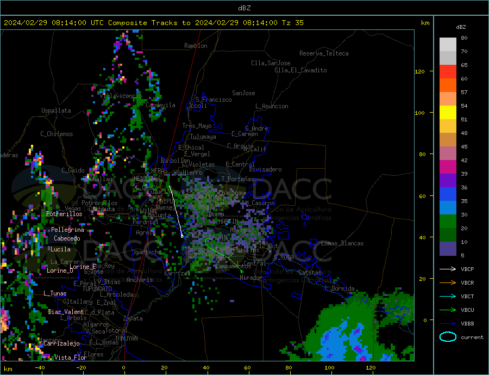489x375 pixels.
Task: Click the TUNUYAN label
Action: 126,338
